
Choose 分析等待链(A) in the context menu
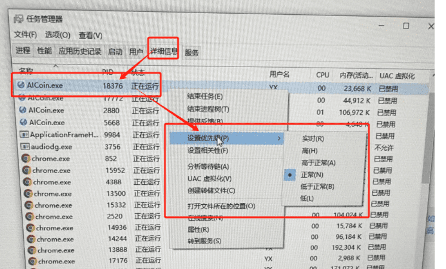(x=208, y=166)
